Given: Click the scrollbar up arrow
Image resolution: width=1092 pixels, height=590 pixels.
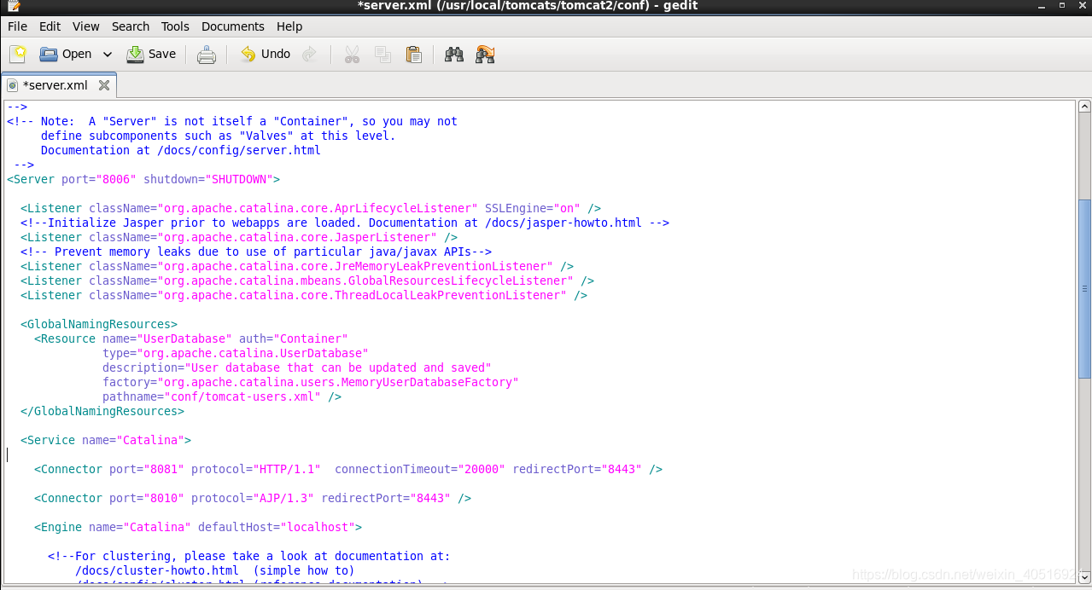Looking at the screenshot, I should (1084, 107).
